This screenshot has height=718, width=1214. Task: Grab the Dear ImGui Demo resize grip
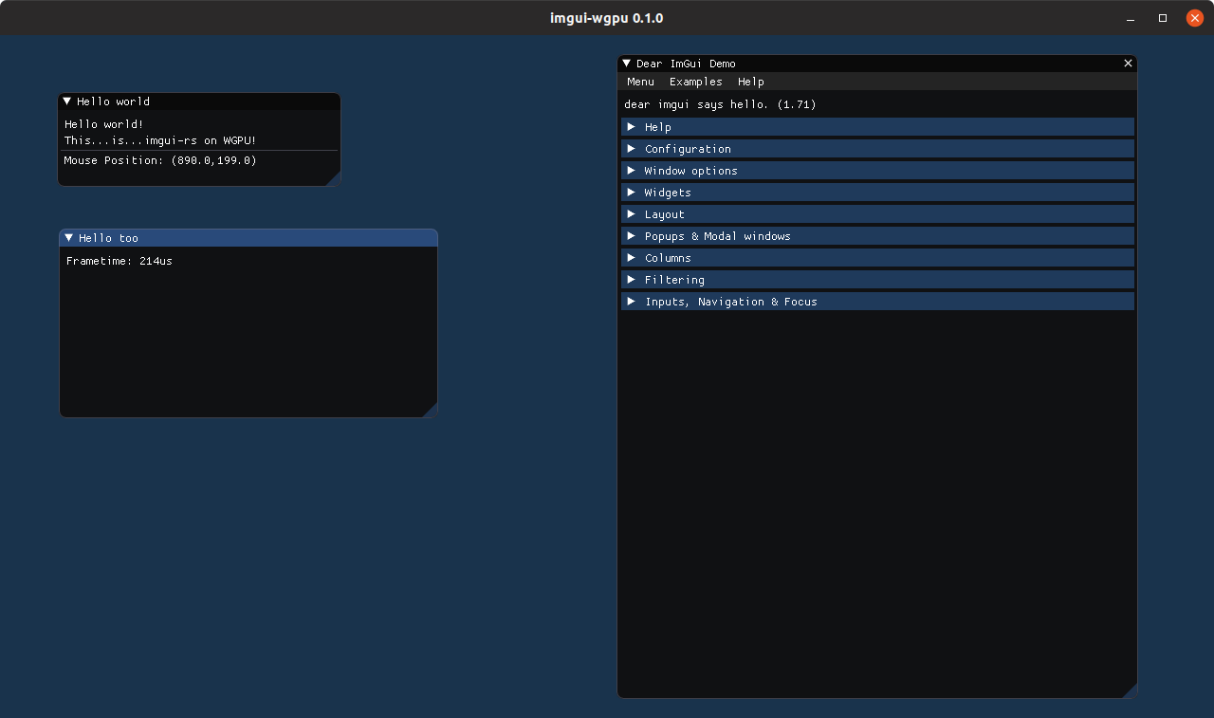(1129, 690)
